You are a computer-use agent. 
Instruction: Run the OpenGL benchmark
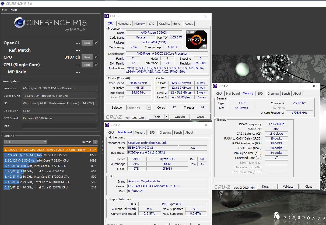pos(87,43)
